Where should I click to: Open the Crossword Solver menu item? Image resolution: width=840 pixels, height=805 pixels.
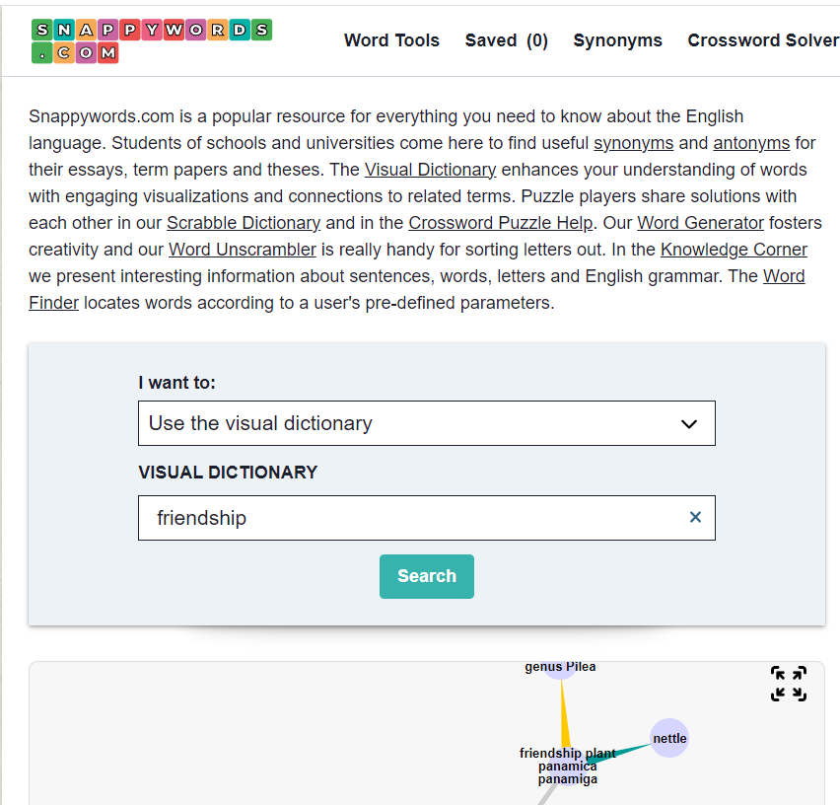coord(762,40)
